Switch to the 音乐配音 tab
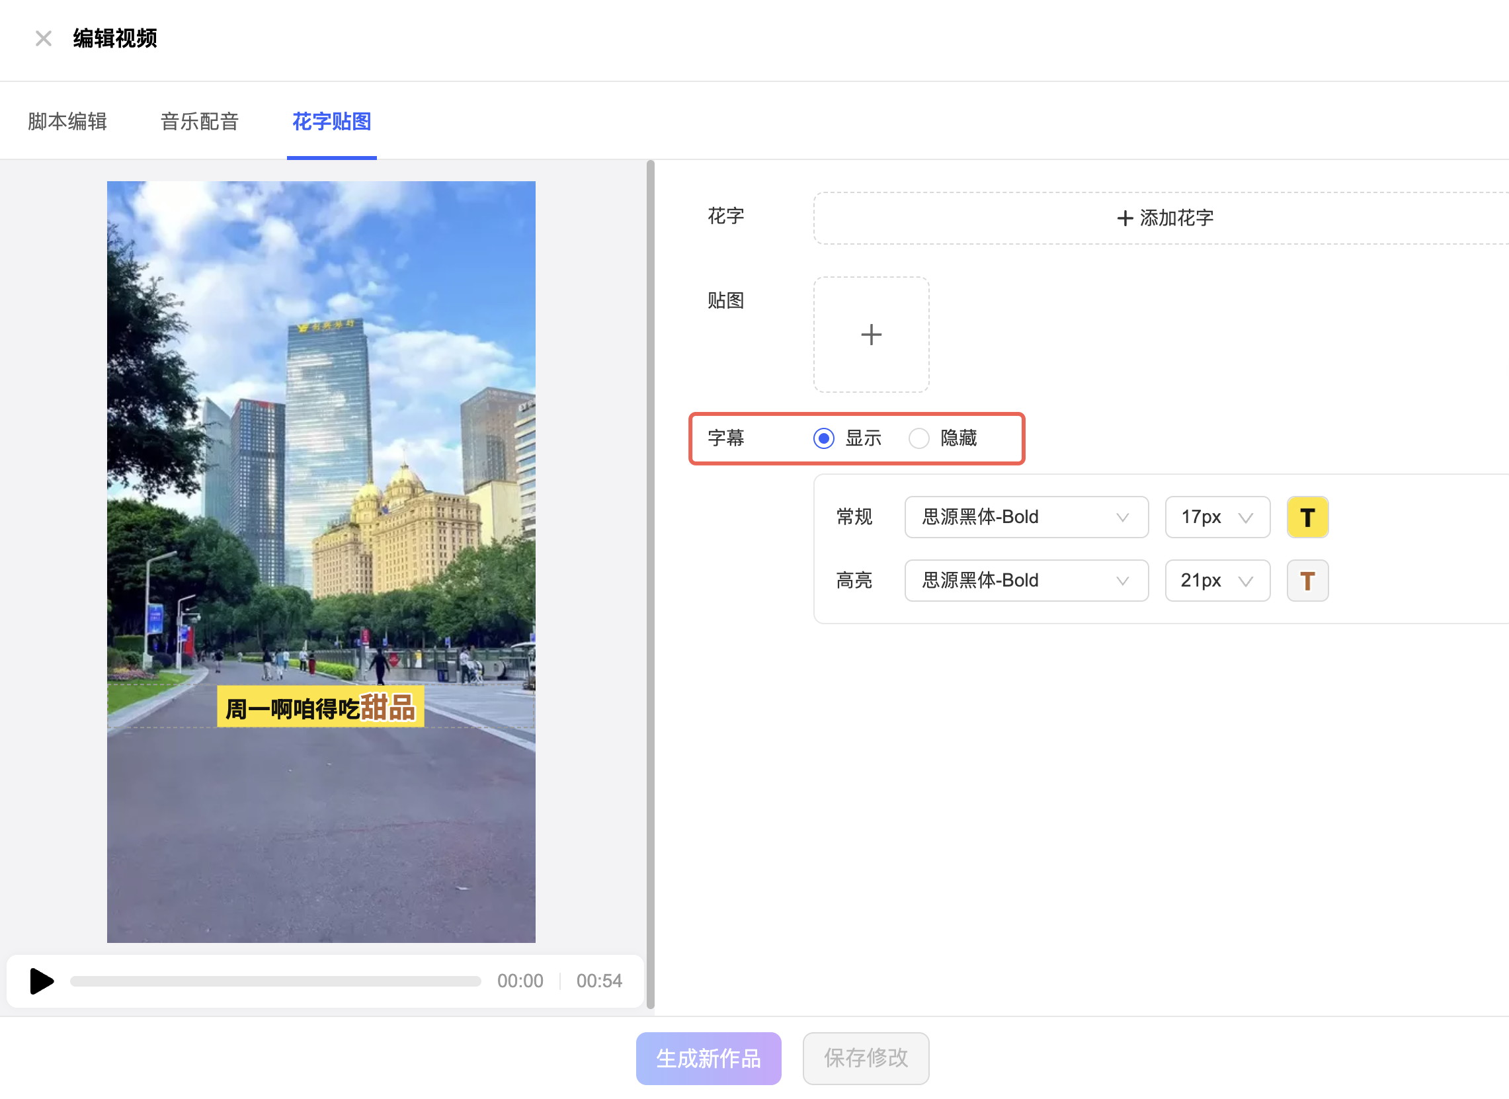This screenshot has height=1099, width=1509. tap(199, 122)
